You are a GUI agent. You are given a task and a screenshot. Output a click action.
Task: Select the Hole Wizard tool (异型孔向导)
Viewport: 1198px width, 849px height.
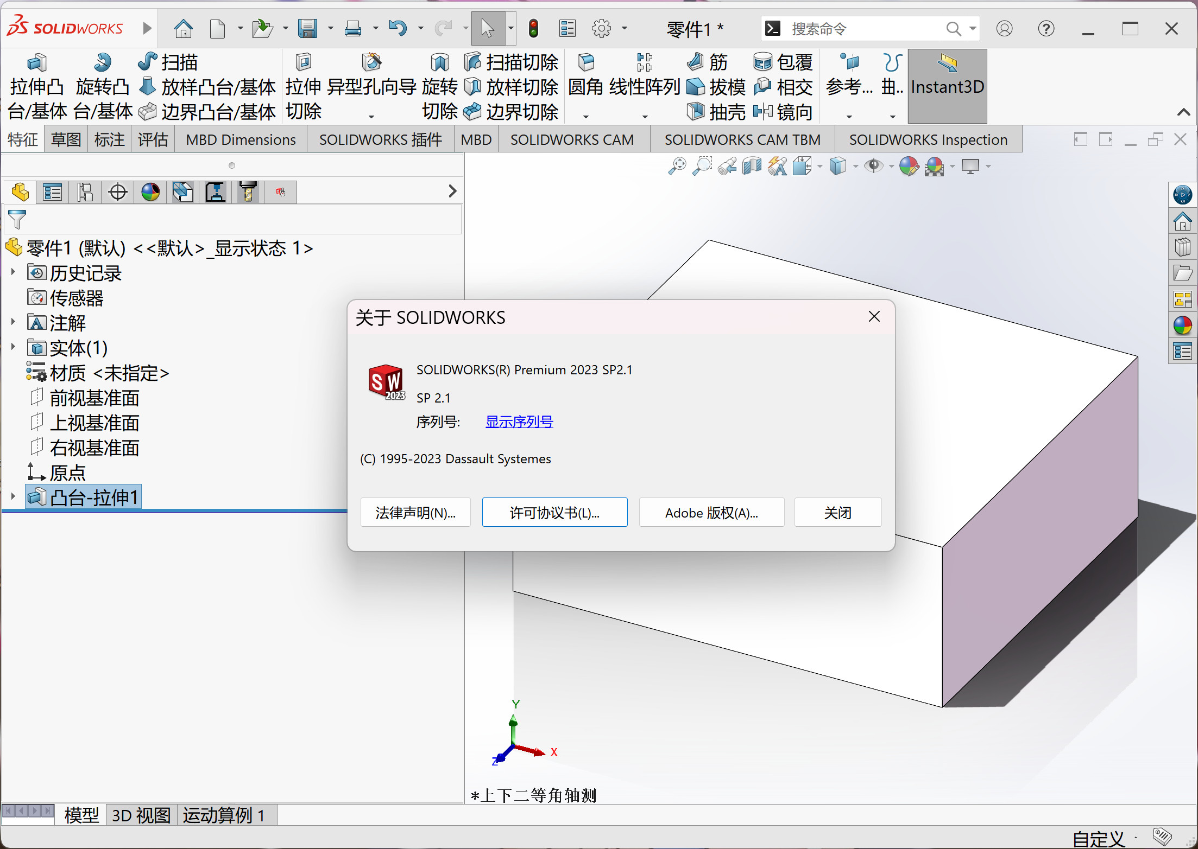tap(371, 75)
